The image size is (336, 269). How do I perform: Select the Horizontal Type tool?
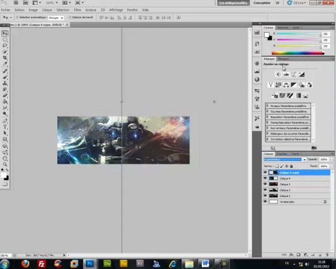(x=5, y=127)
